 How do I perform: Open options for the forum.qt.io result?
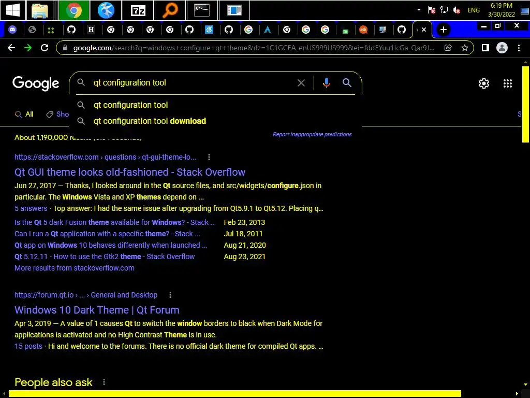click(x=170, y=295)
